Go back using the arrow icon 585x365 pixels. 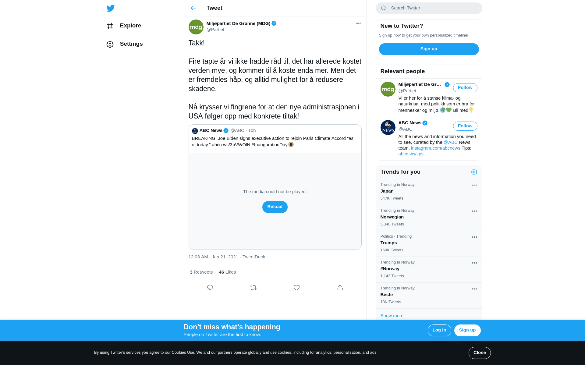pos(193,8)
